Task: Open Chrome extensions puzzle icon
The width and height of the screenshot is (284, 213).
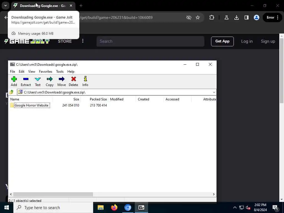Action: (x=212, y=17)
